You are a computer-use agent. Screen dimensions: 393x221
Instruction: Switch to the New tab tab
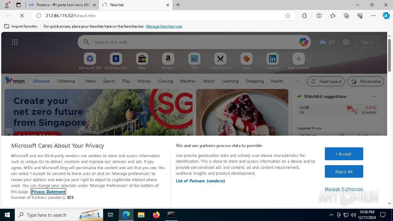pyautogui.click(x=135, y=5)
